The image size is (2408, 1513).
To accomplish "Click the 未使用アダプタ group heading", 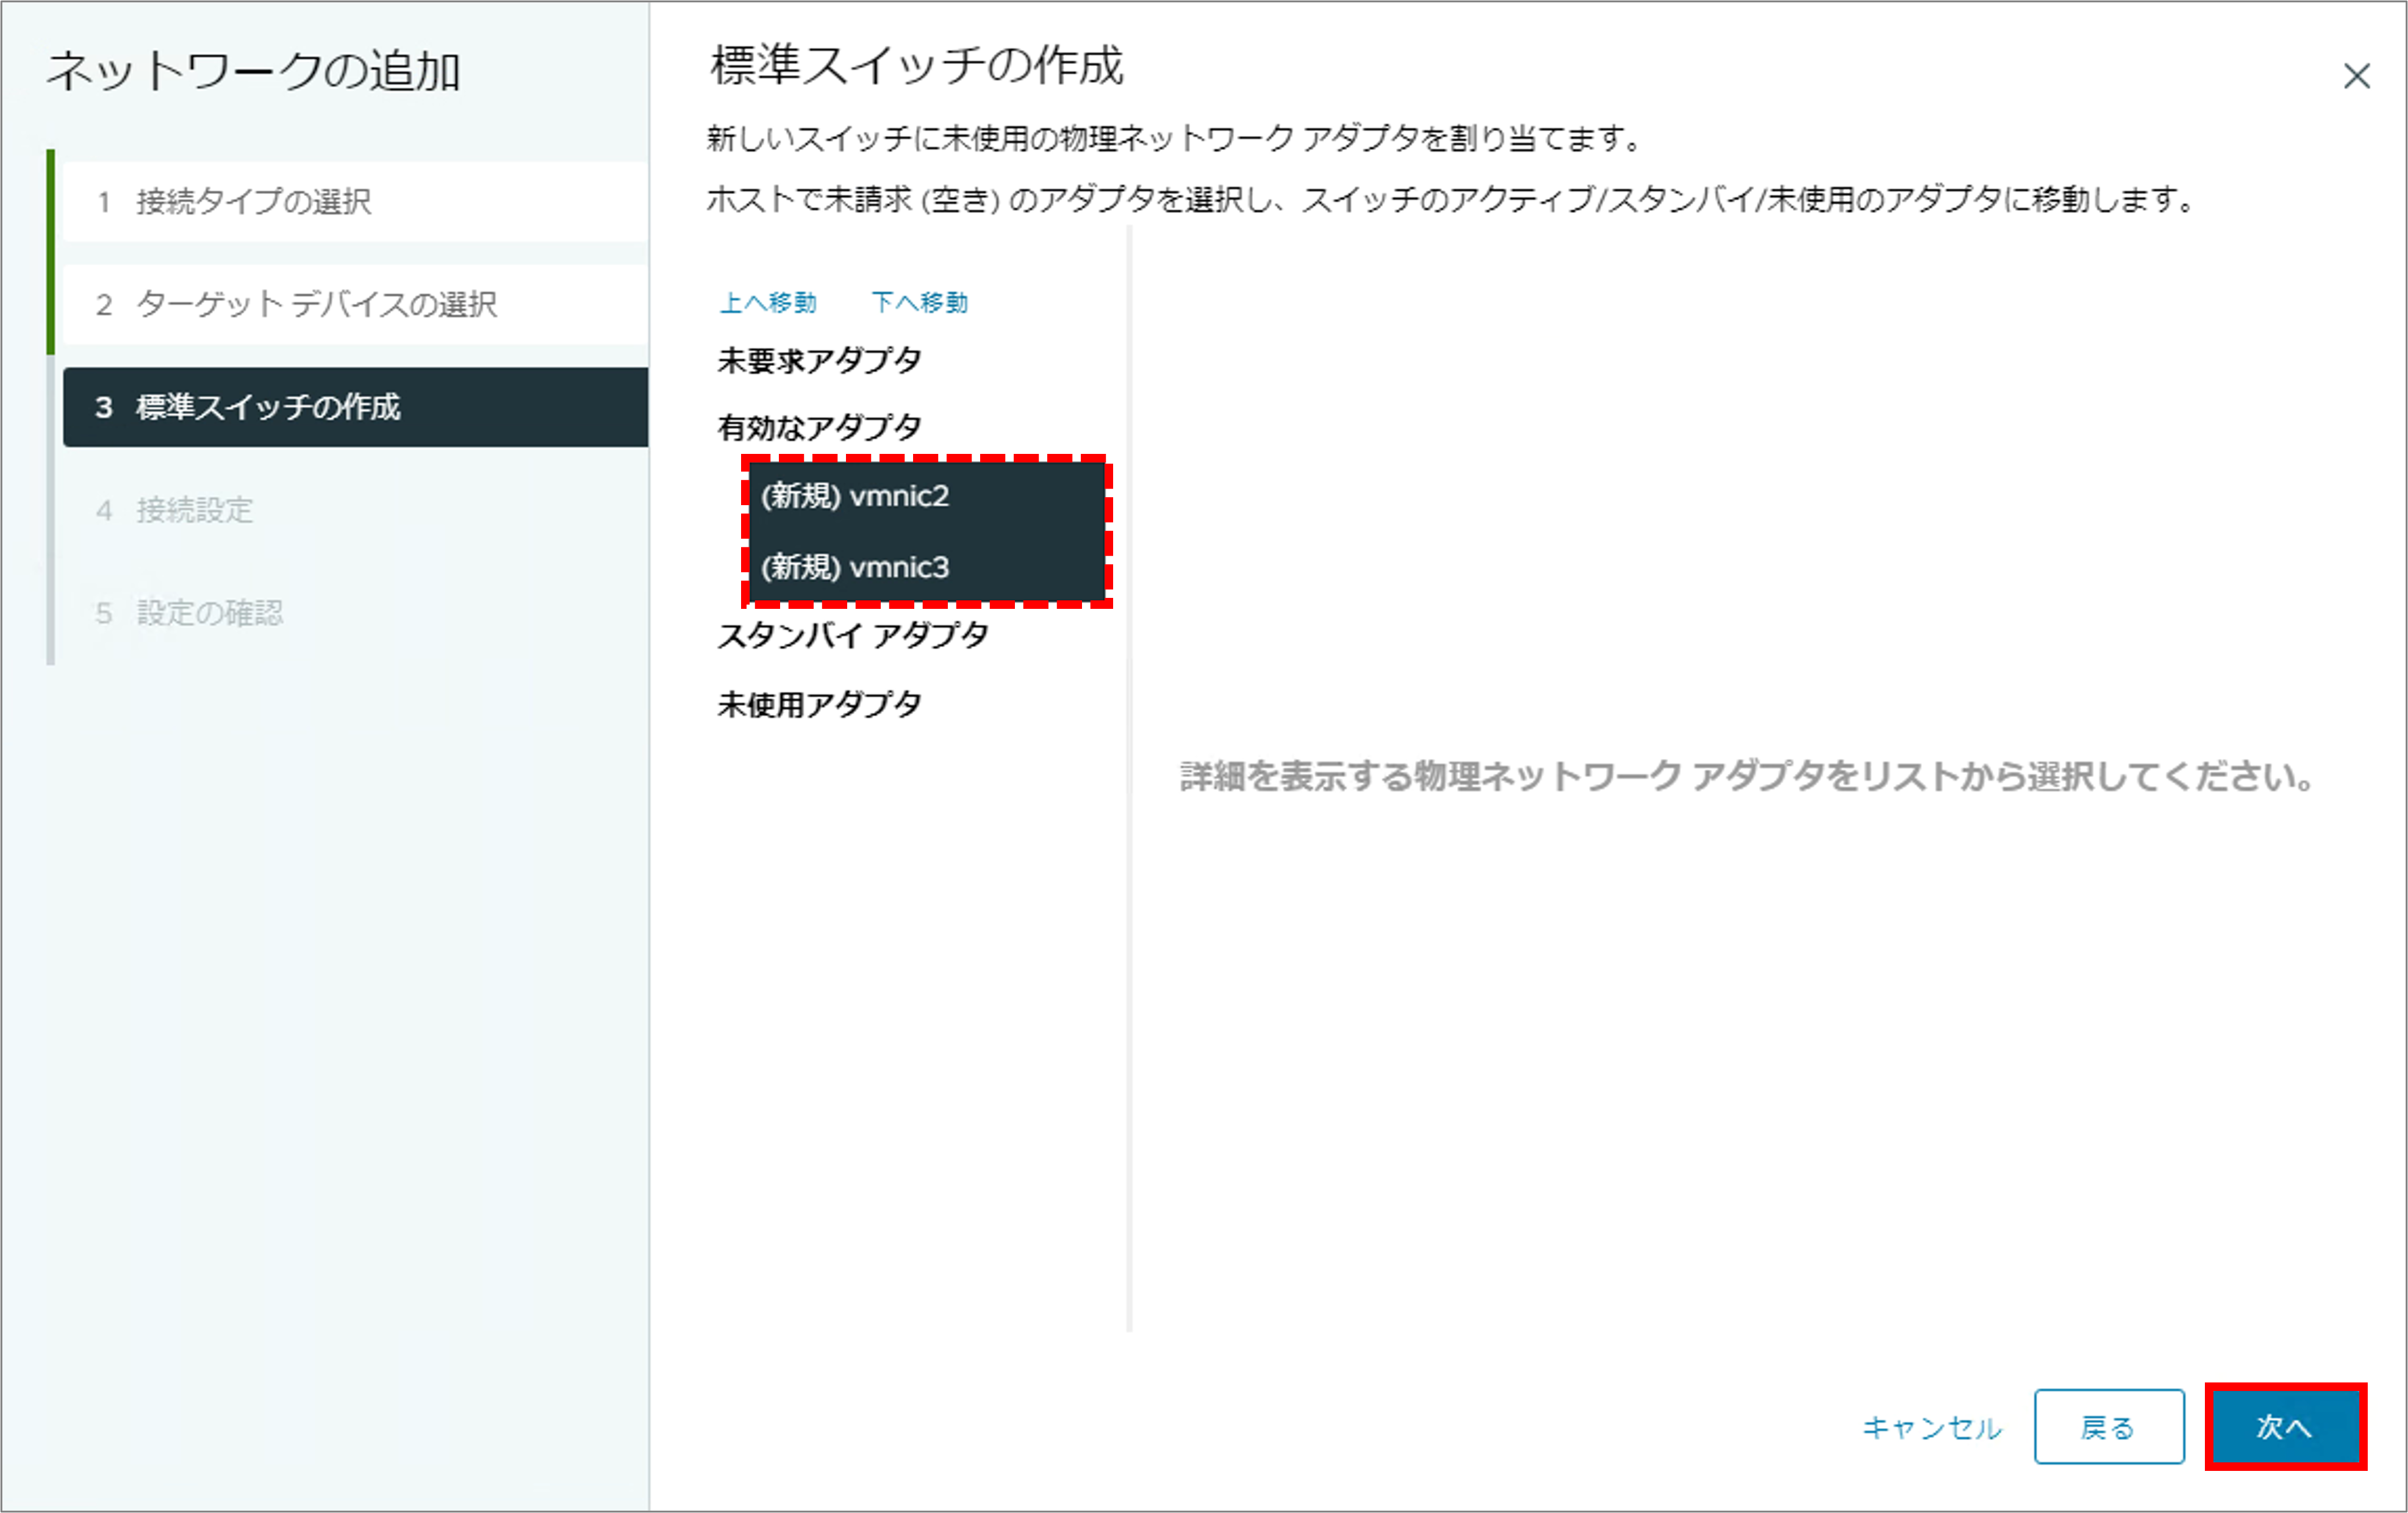I will click(819, 704).
